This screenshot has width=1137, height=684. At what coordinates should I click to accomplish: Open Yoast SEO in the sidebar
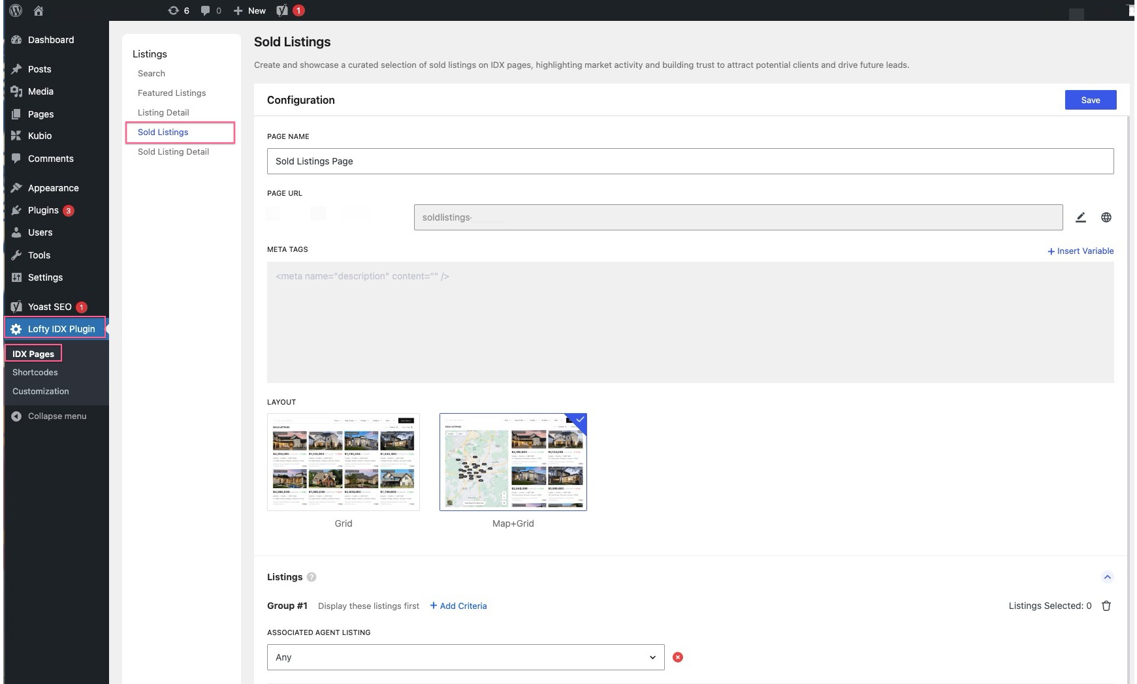click(x=57, y=307)
